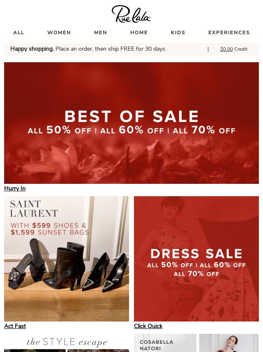Open the ALL category
The height and width of the screenshot is (352, 263).
pos(18,33)
